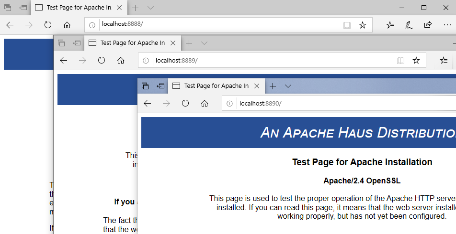This screenshot has width=456, height=234.
Task: Go back in localhost:8889 window
Action: [63, 60]
